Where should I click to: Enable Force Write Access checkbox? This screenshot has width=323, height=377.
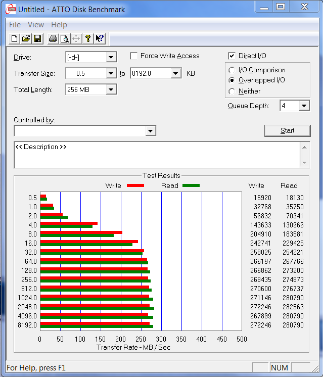pos(134,56)
